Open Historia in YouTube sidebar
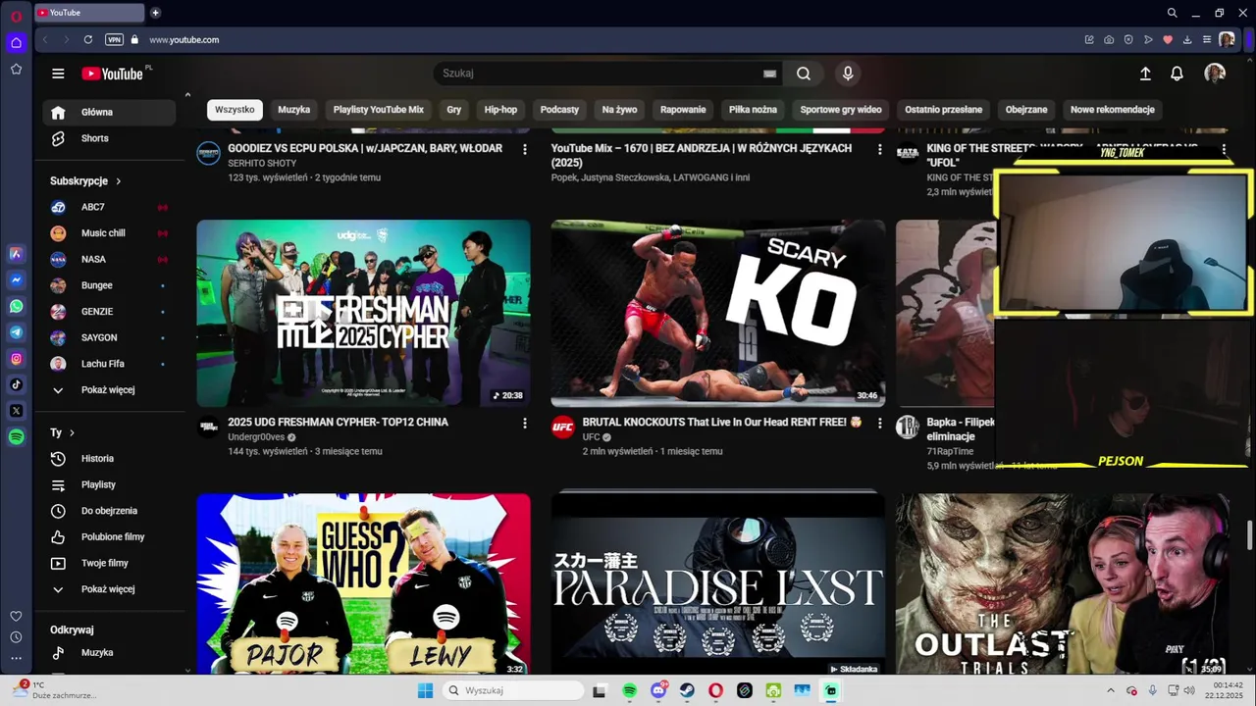1256x706 pixels. click(109, 459)
